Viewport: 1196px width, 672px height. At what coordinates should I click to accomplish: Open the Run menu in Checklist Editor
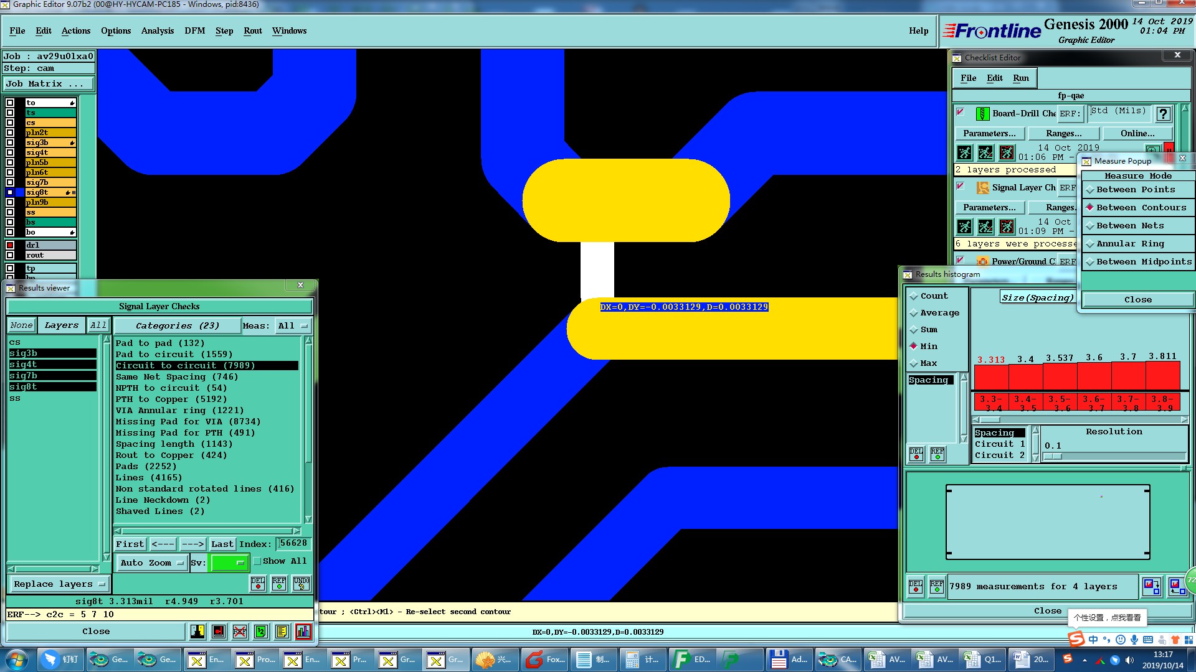click(1021, 78)
